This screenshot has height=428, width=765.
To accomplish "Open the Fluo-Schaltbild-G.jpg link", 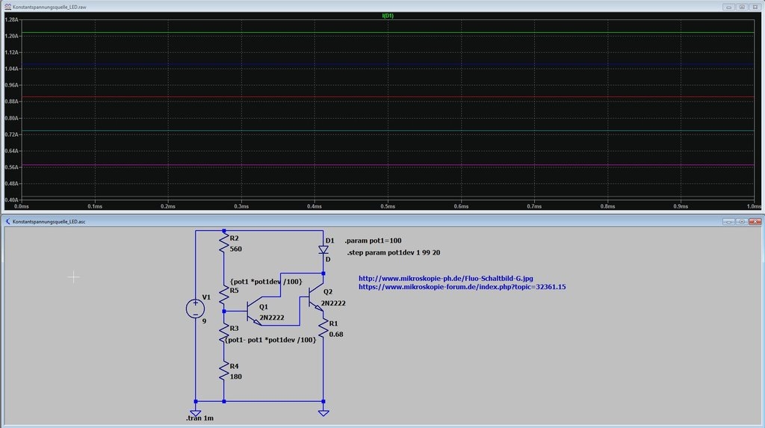I will tap(446, 278).
